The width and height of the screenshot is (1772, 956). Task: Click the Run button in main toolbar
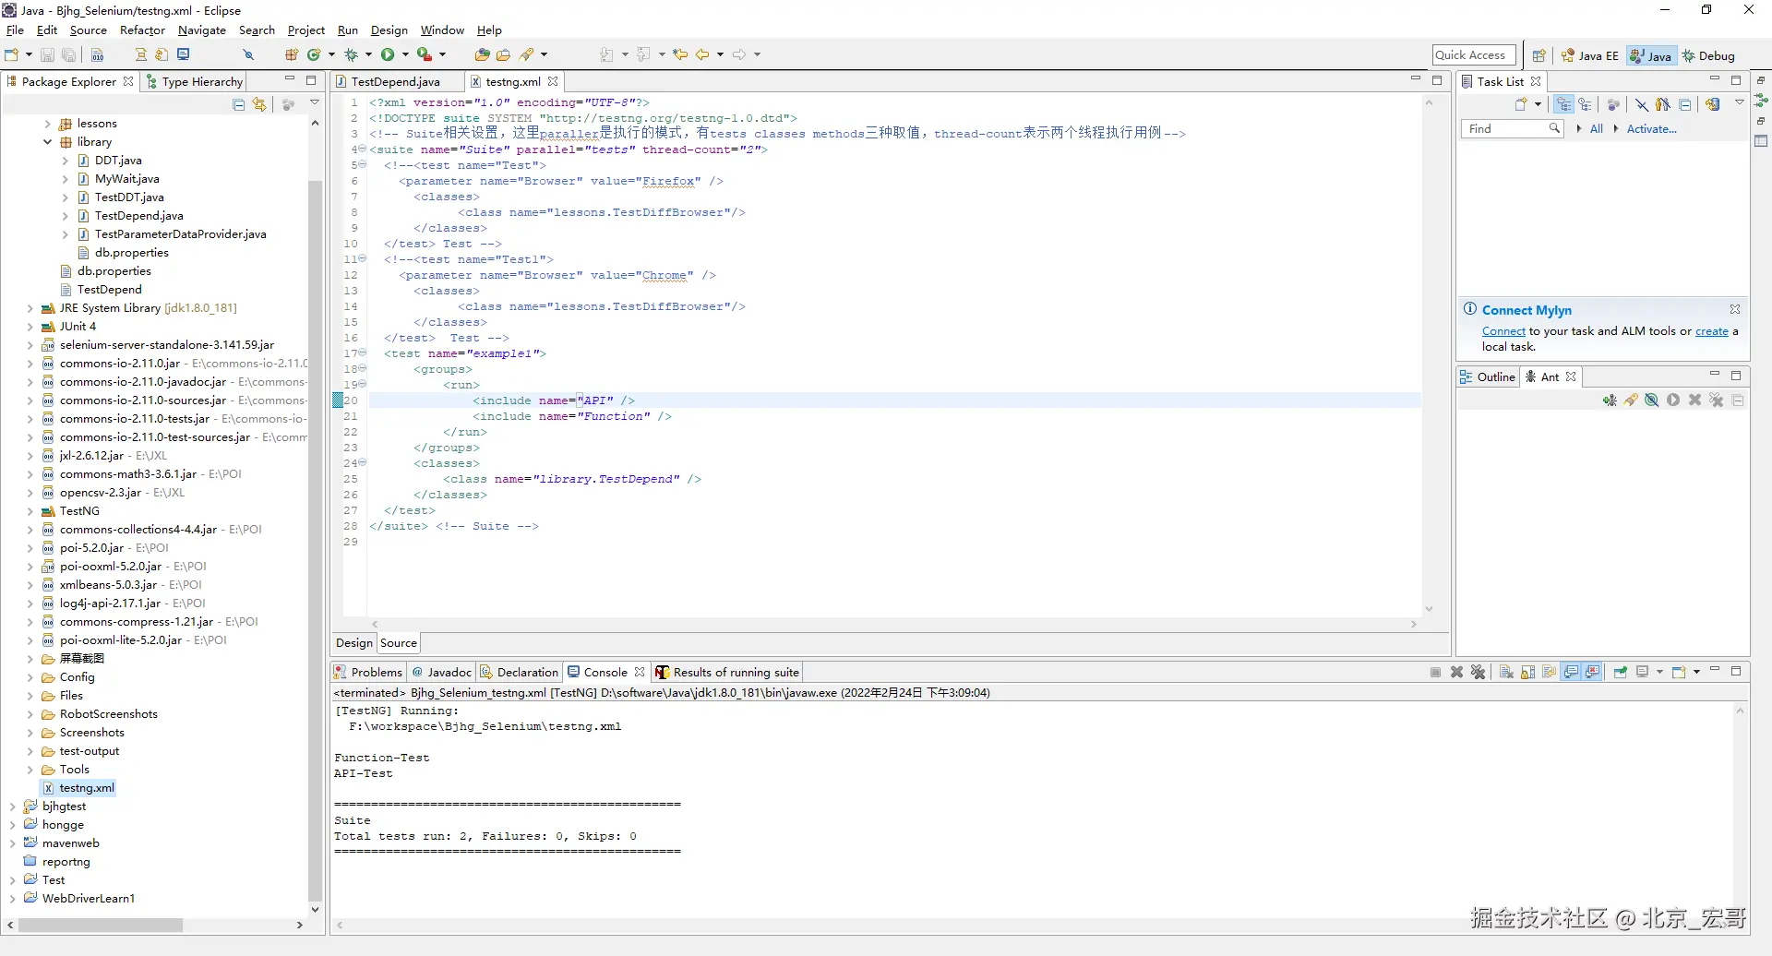tap(388, 54)
